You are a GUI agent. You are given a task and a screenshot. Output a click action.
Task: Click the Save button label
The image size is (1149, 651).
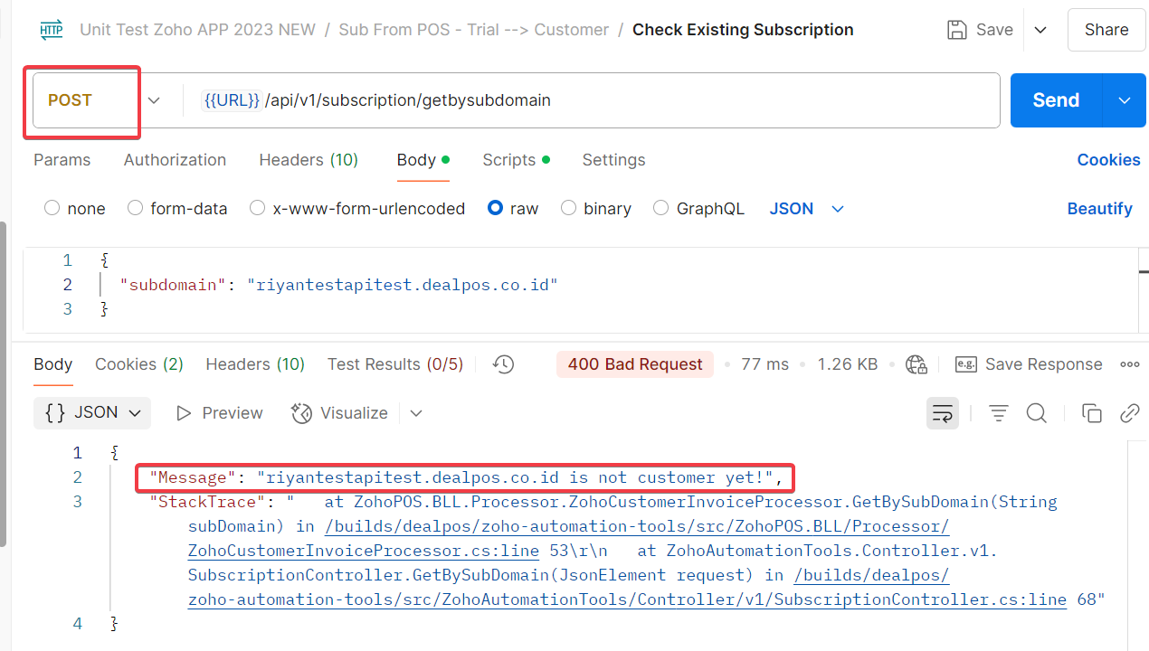(x=994, y=30)
